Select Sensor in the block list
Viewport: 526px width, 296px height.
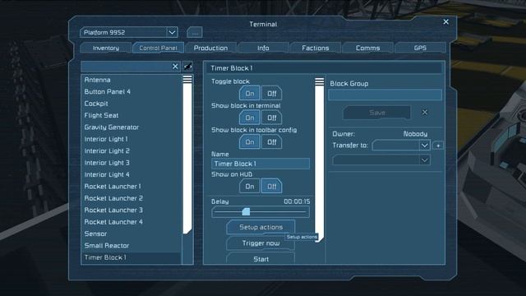coord(131,234)
